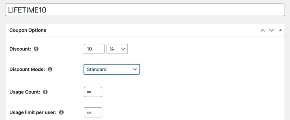Click the Usage Count info icon
The width and height of the screenshot is (290, 120).
point(45,92)
